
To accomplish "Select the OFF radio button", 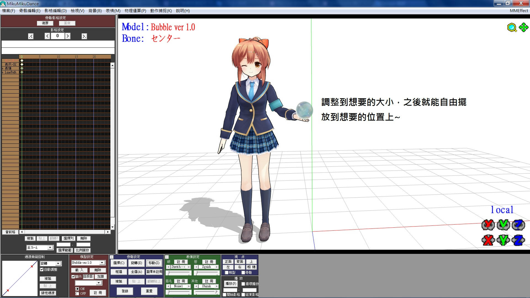I will [77, 293].
